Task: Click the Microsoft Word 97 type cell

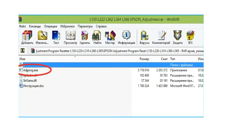Action: pos(183,86)
